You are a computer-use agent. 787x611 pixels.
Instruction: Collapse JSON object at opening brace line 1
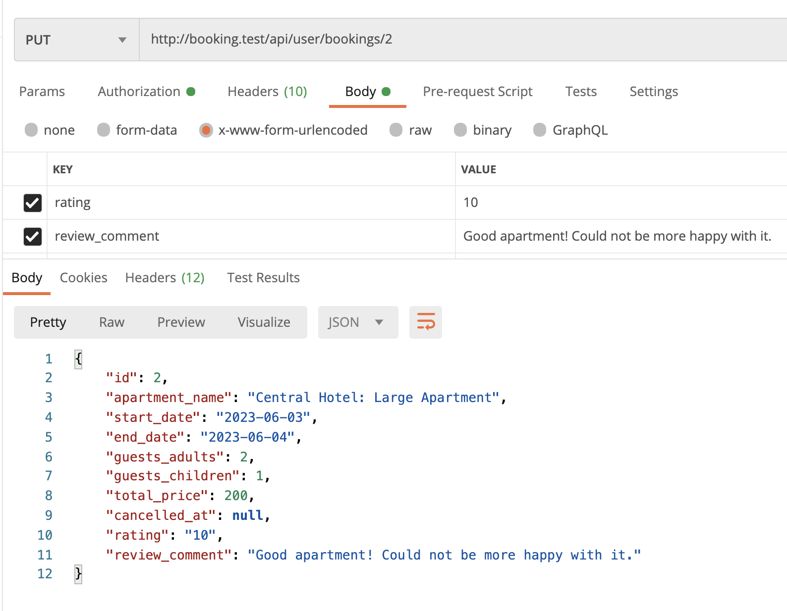point(78,359)
